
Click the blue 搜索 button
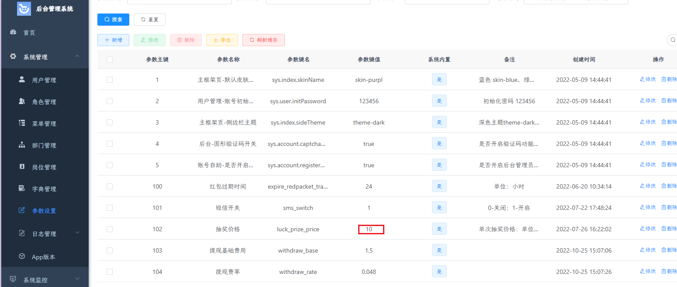(113, 20)
